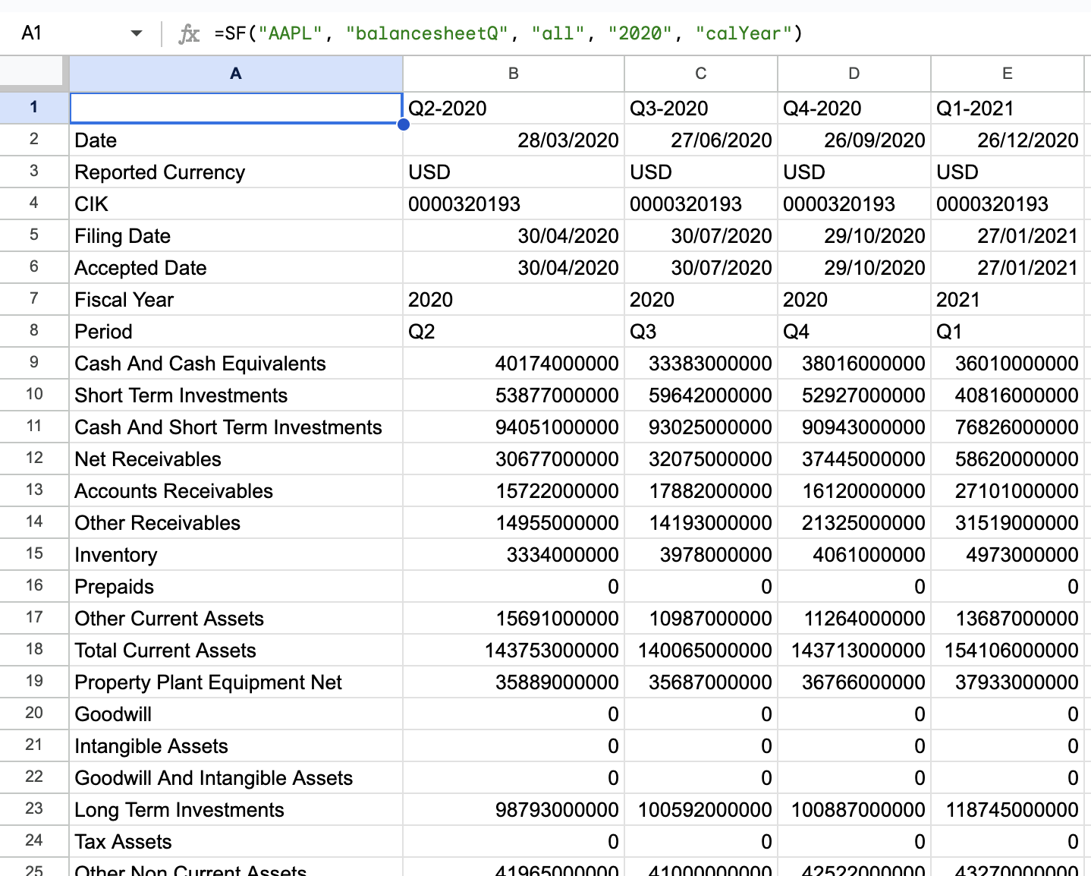
Task: Click value 59642000000
Action: click(x=701, y=395)
